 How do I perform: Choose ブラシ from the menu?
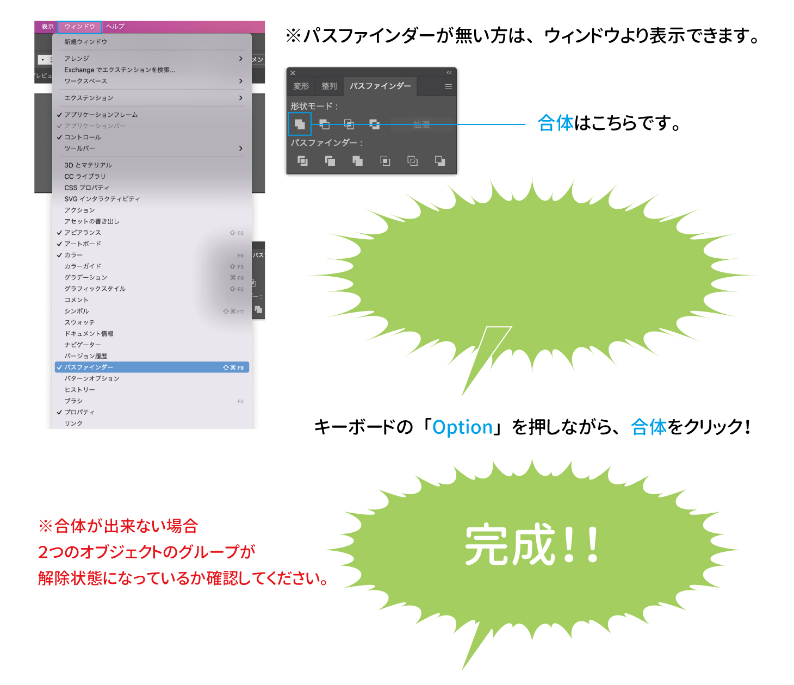tap(152, 401)
